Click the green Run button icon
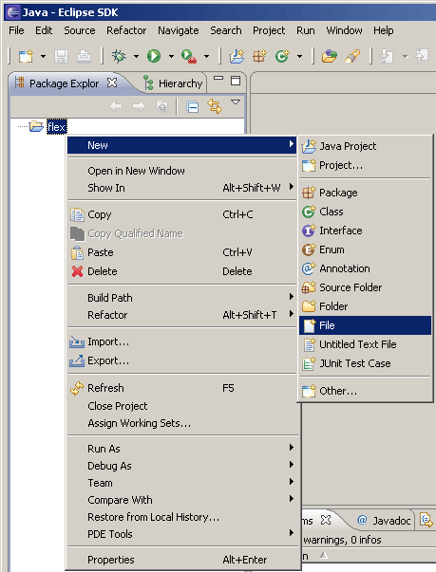Viewport: 436px width, 572px height. coord(154,56)
